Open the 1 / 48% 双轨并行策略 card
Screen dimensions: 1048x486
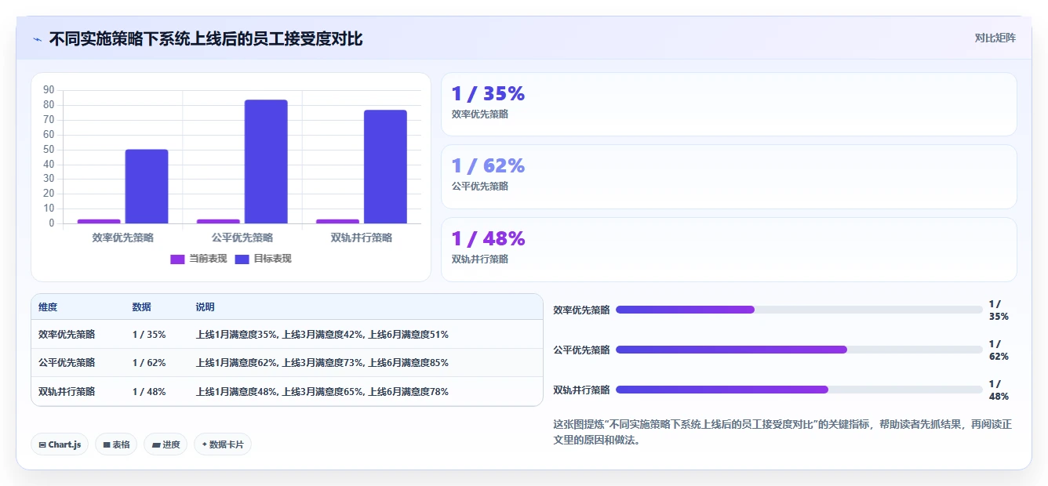(729, 249)
